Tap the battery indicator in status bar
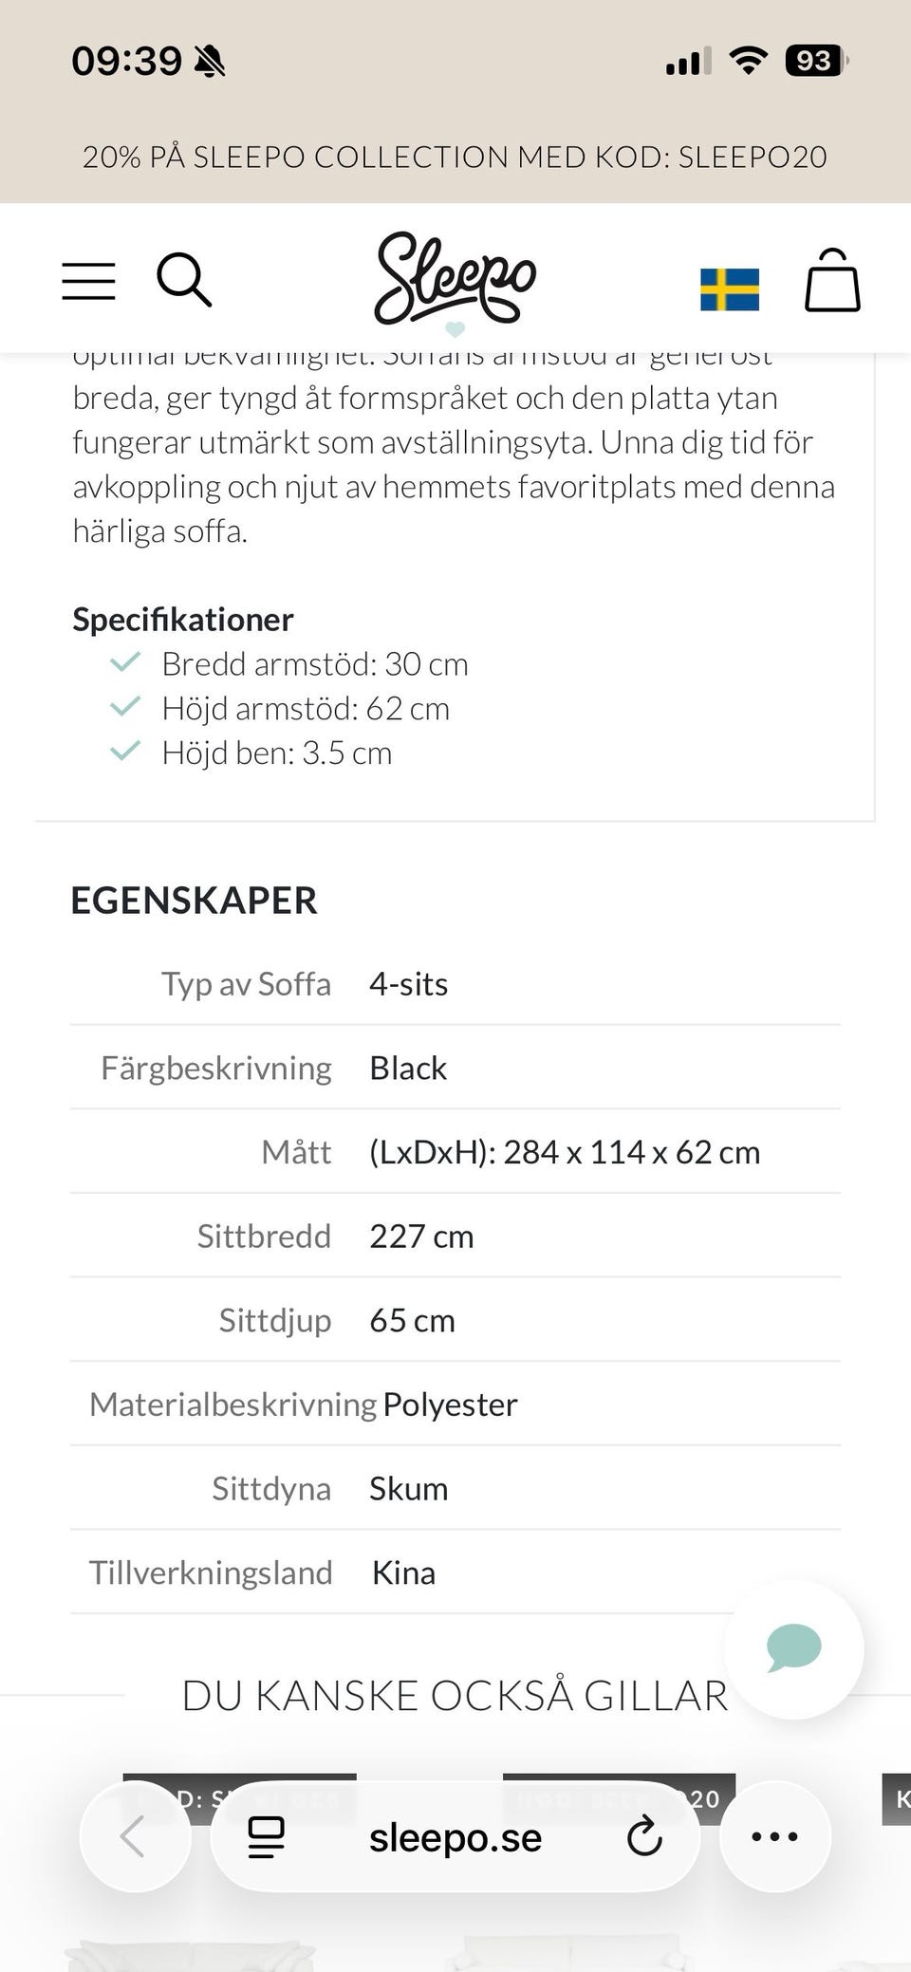 [x=815, y=62]
